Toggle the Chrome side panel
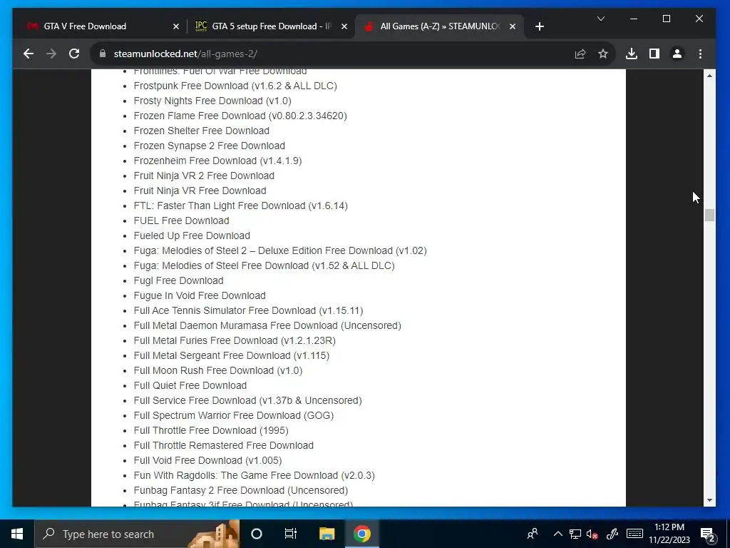 pyautogui.click(x=654, y=54)
